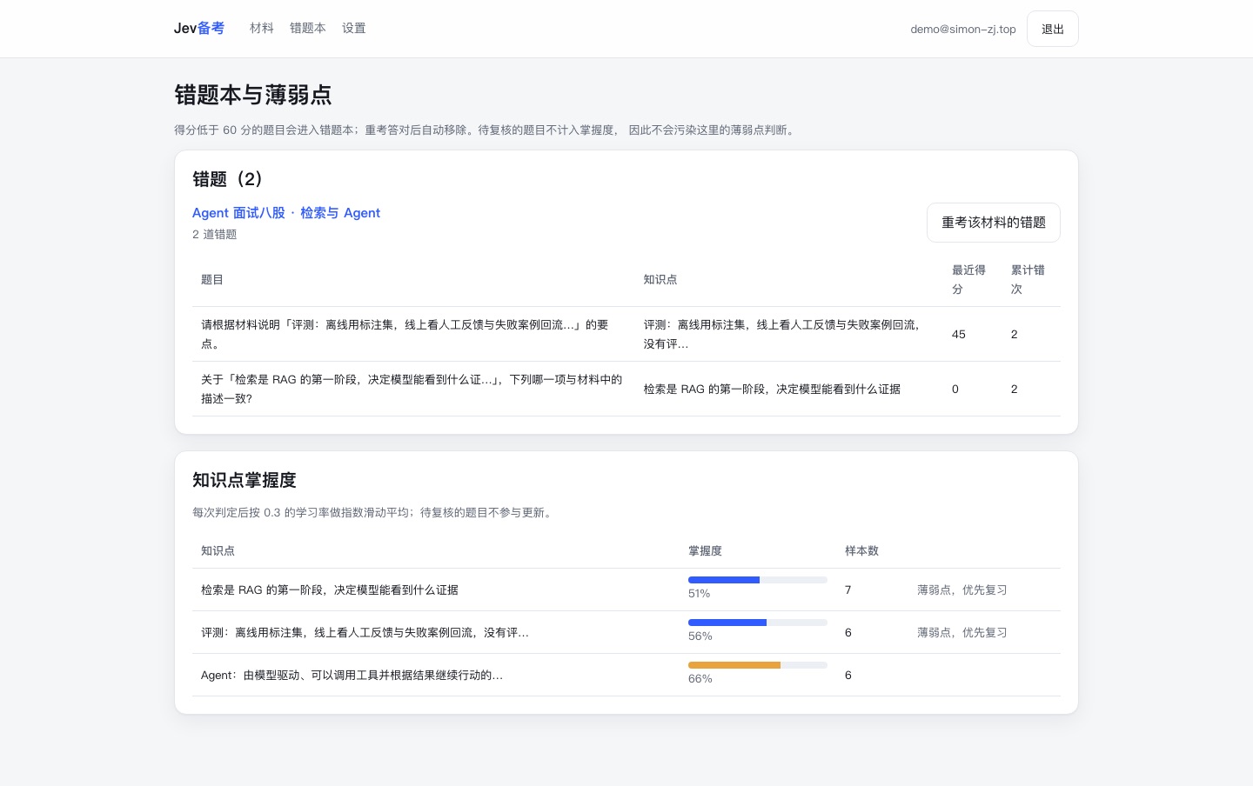The height and width of the screenshot is (786, 1253).
Task: Click the 最近得分 column header
Action: [x=968, y=280]
